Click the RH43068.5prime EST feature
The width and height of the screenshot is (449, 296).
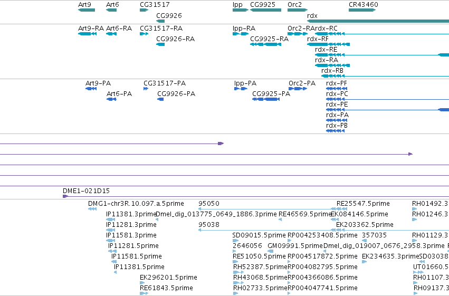coord(238,283)
